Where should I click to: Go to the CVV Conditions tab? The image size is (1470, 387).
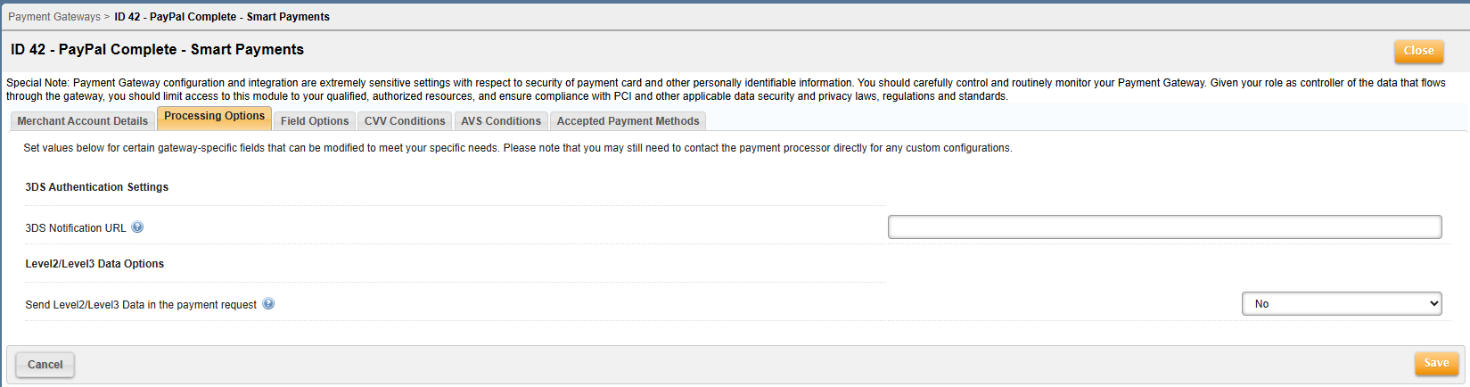click(405, 121)
